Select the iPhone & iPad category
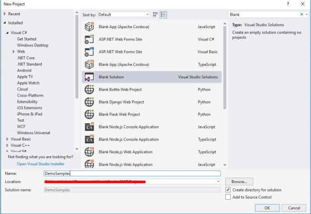 (x=30, y=114)
